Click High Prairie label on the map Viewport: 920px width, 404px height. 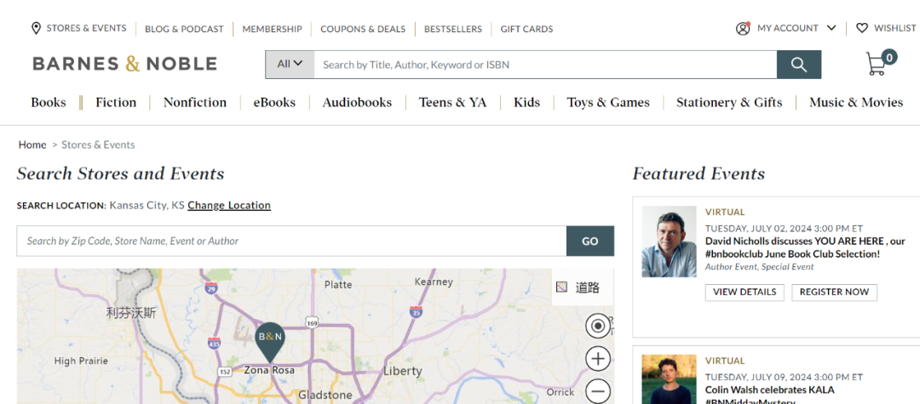(x=81, y=361)
